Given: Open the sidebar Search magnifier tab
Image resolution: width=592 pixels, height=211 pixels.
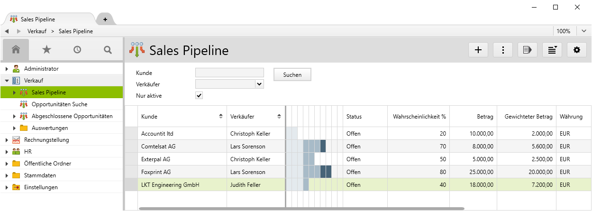Looking at the screenshot, I should tap(108, 49).
